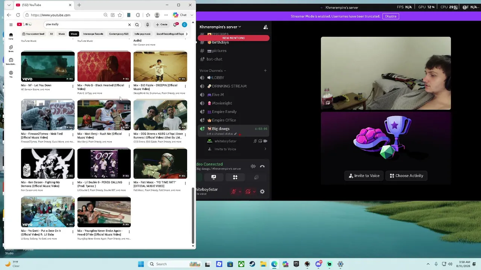Image resolution: width=481 pixels, height=270 pixels.
Task: Go back in the Edge browser
Action: [x=9, y=15]
